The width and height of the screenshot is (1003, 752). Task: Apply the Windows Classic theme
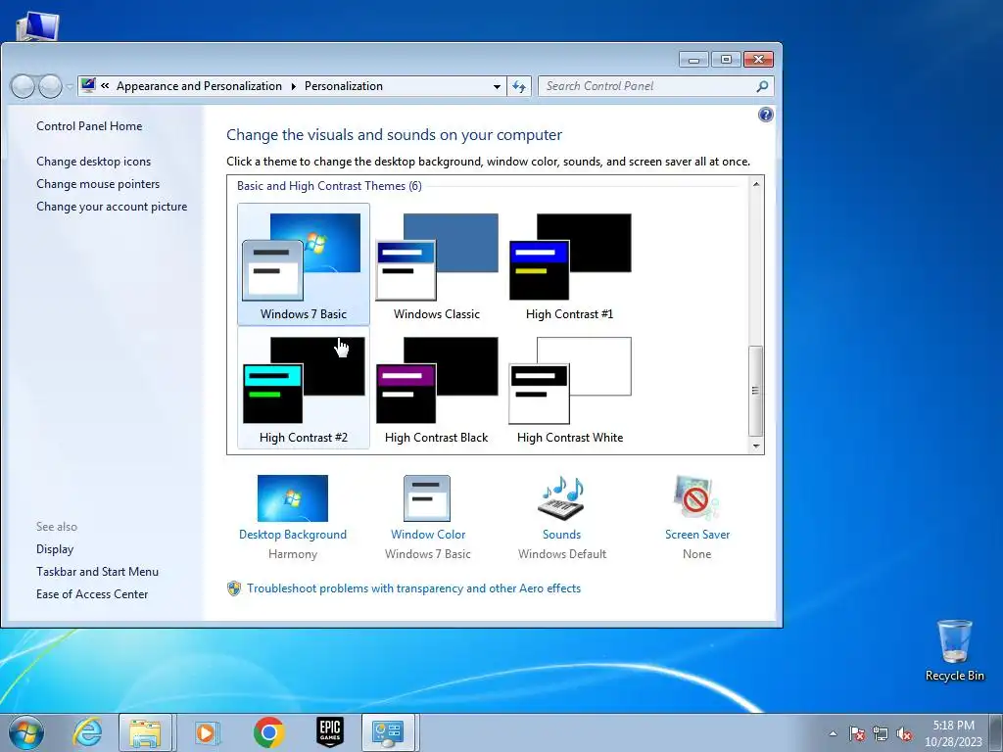click(436, 264)
